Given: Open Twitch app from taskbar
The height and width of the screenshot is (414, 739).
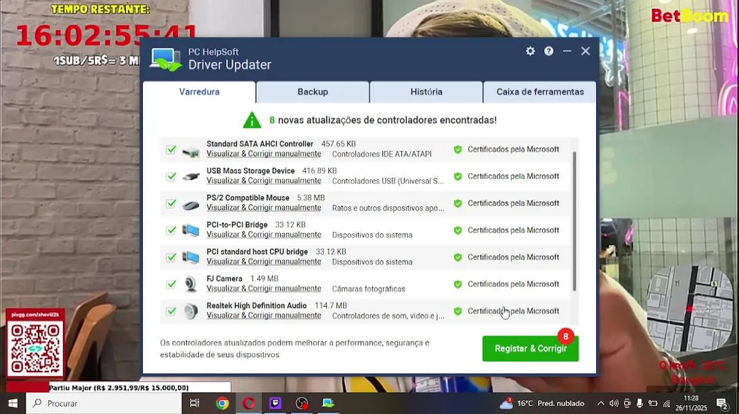Looking at the screenshot, I should (x=275, y=403).
